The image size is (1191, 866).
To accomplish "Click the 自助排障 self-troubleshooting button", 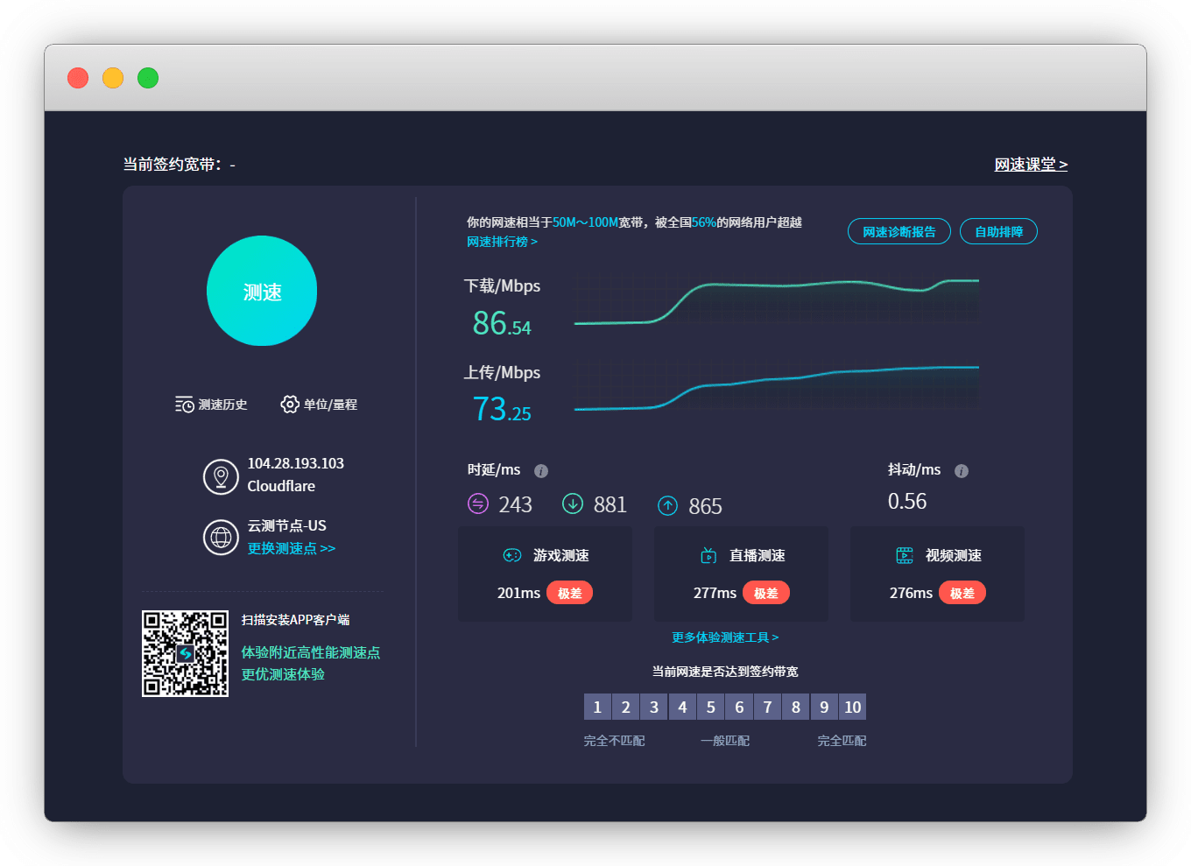I will pos(998,232).
